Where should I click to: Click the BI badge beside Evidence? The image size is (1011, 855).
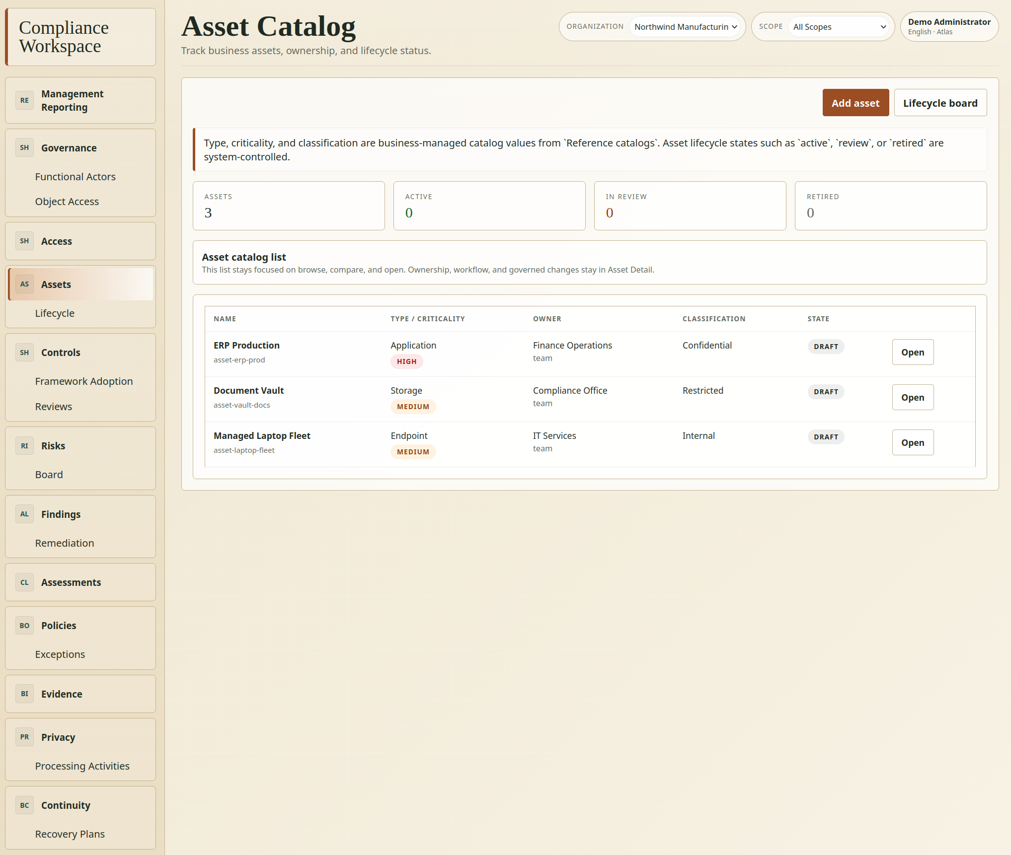(24, 694)
